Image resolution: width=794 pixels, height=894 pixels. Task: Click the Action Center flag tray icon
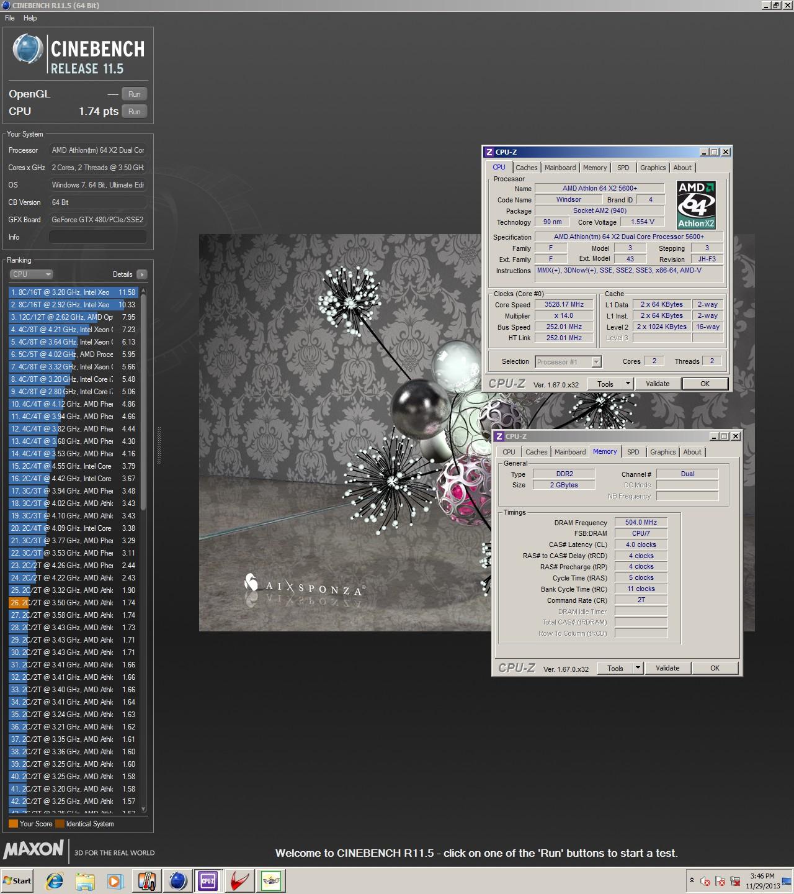[x=720, y=881]
